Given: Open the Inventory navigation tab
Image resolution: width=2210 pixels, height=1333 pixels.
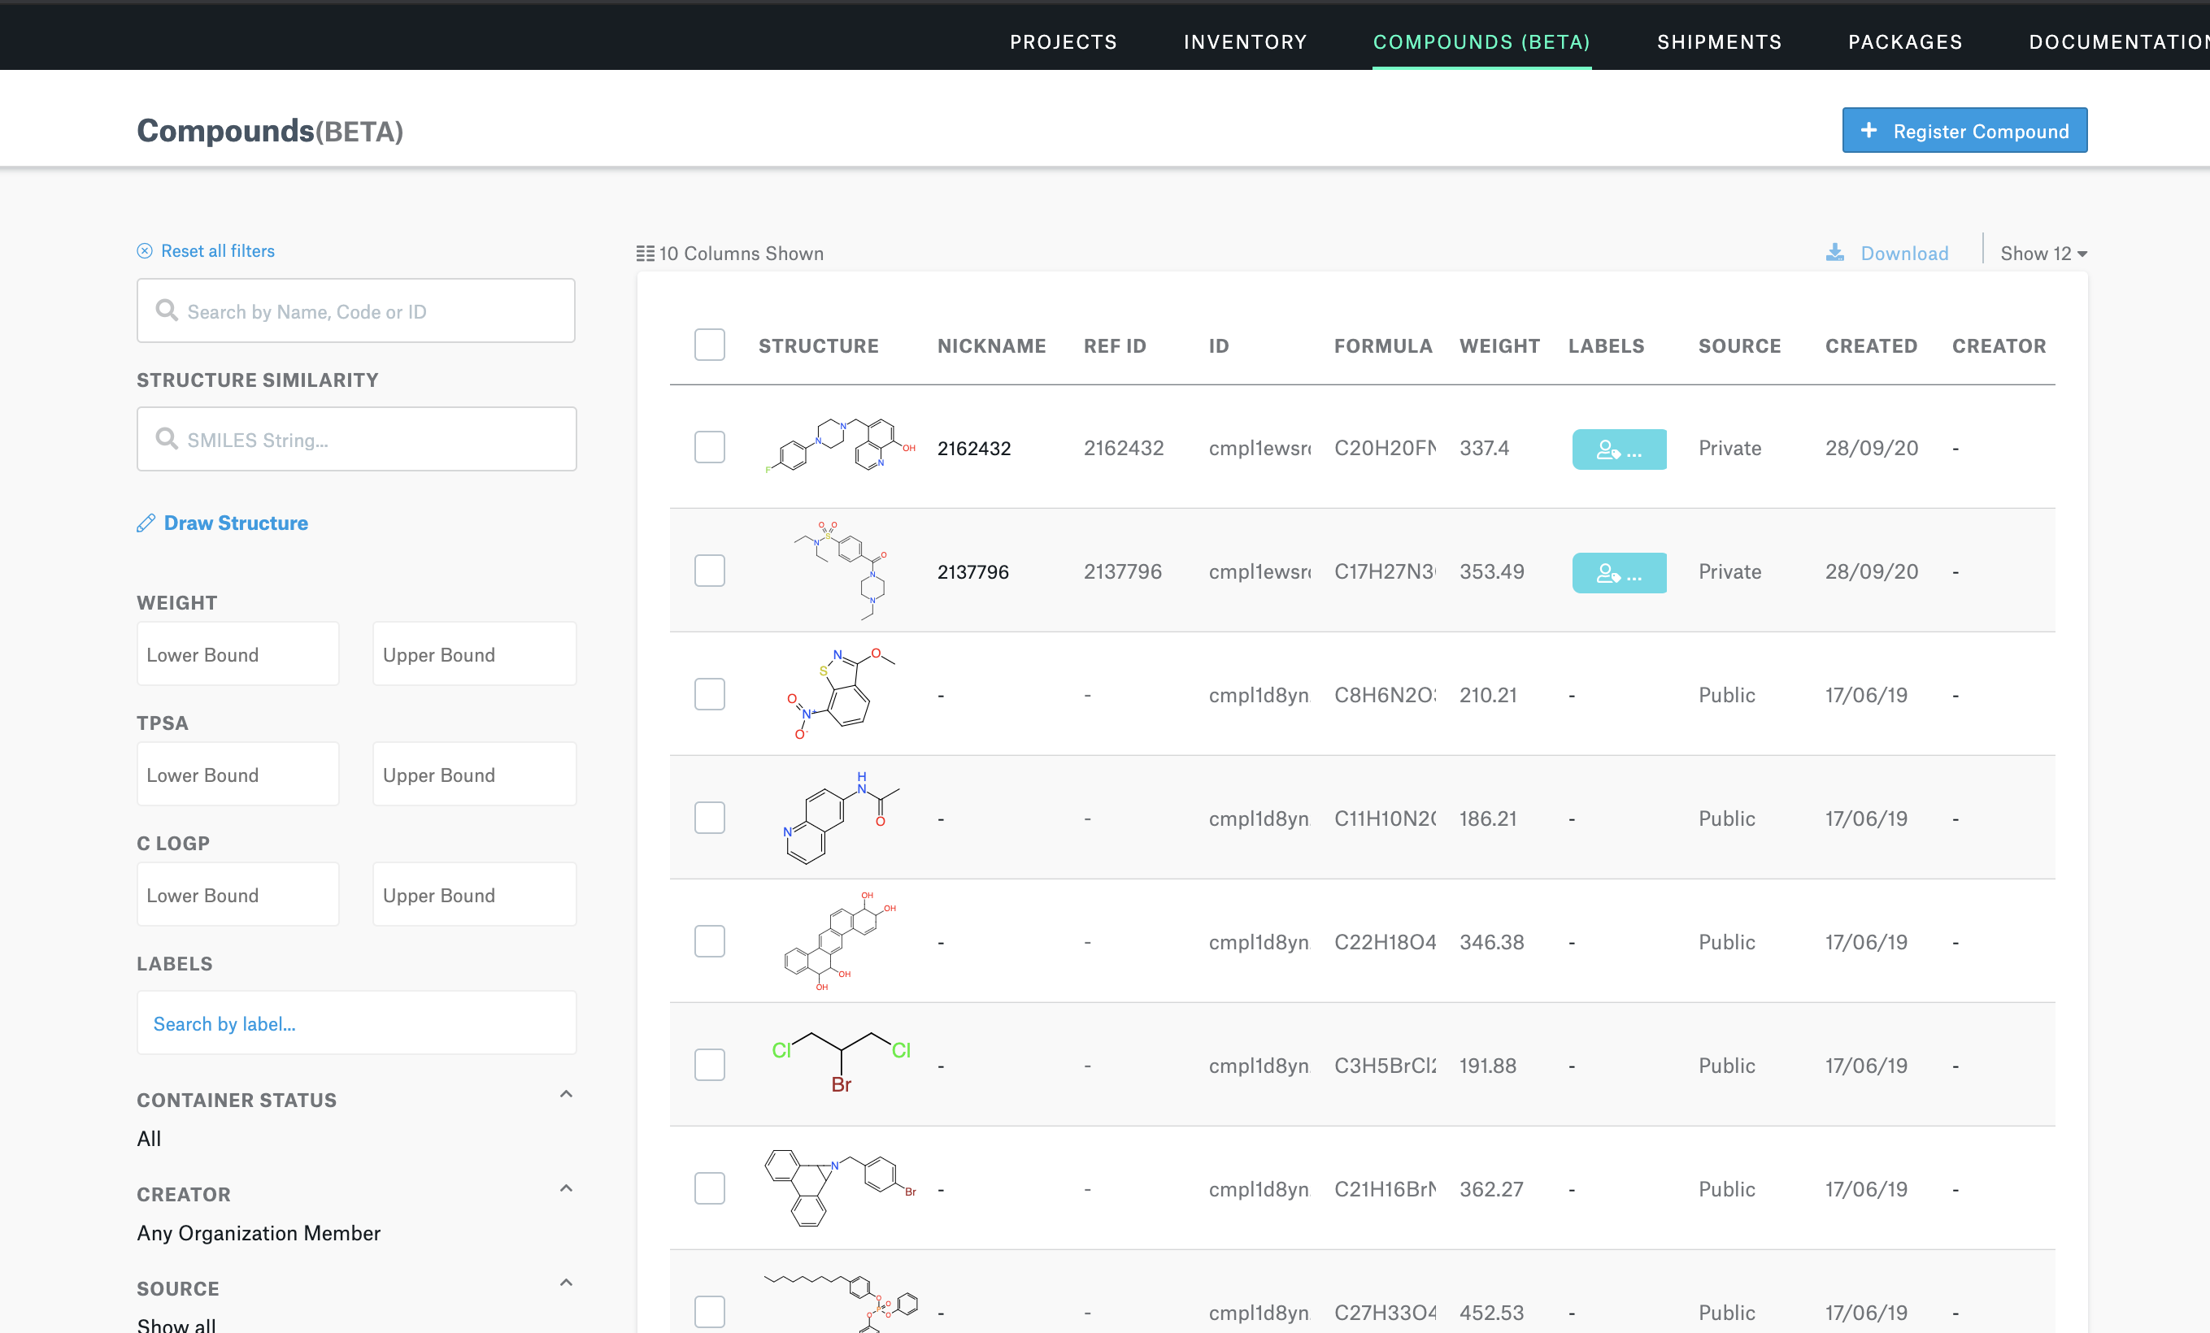Looking at the screenshot, I should 1245,42.
